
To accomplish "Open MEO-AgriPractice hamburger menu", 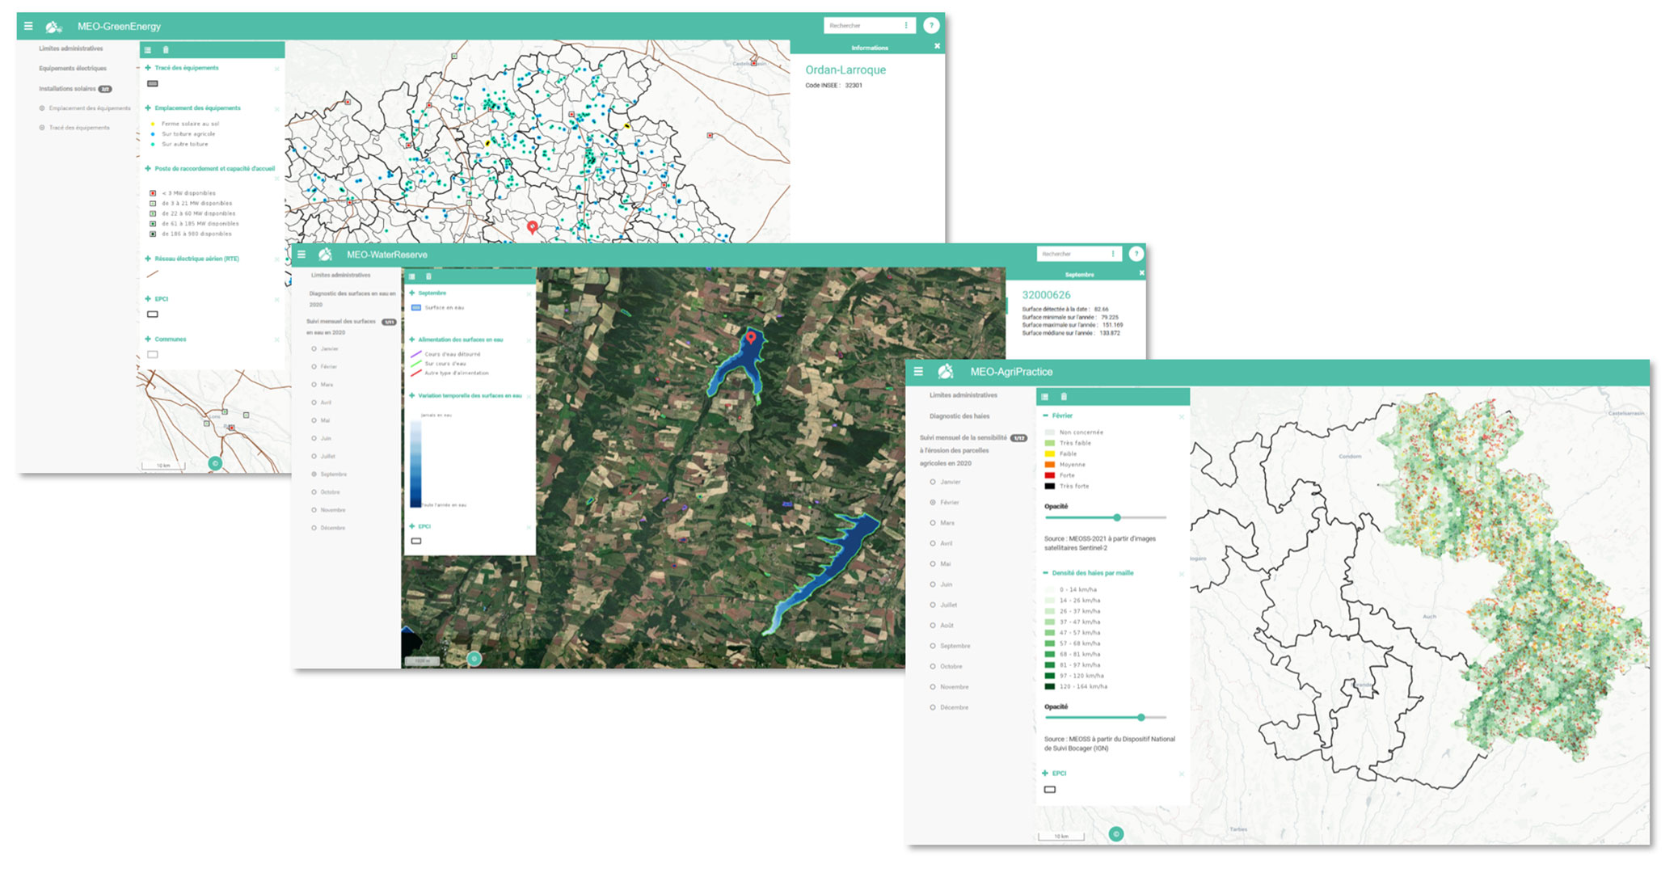I will (x=918, y=372).
